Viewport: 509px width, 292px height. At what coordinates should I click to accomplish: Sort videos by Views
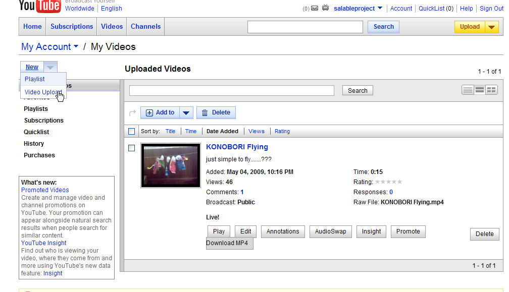click(257, 131)
